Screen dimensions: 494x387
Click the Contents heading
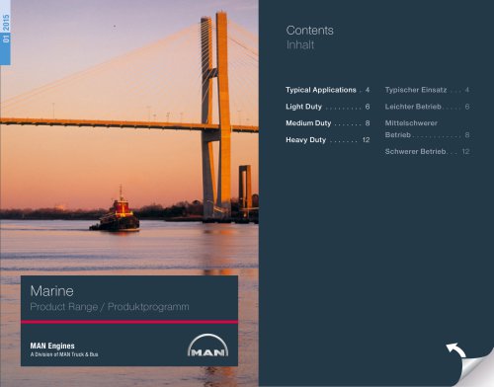point(310,31)
